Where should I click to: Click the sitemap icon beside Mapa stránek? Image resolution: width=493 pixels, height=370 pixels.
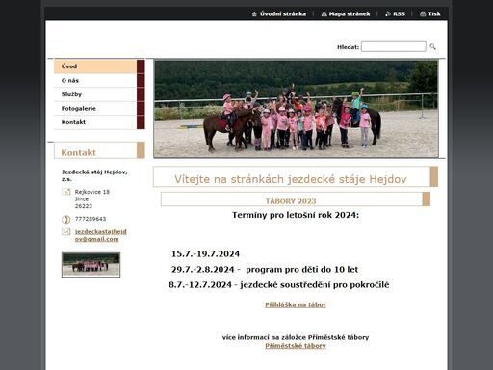coord(324,14)
